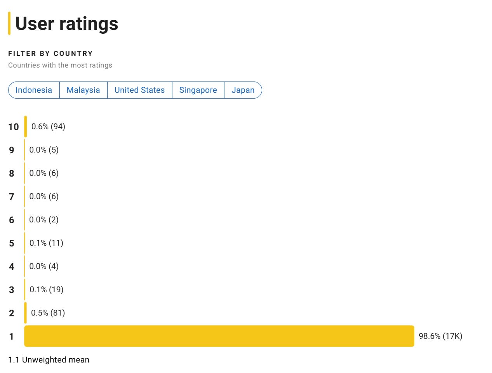The image size is (492, 373).
Task: Select the Malaysia country filter
Action: click(83, 90)
